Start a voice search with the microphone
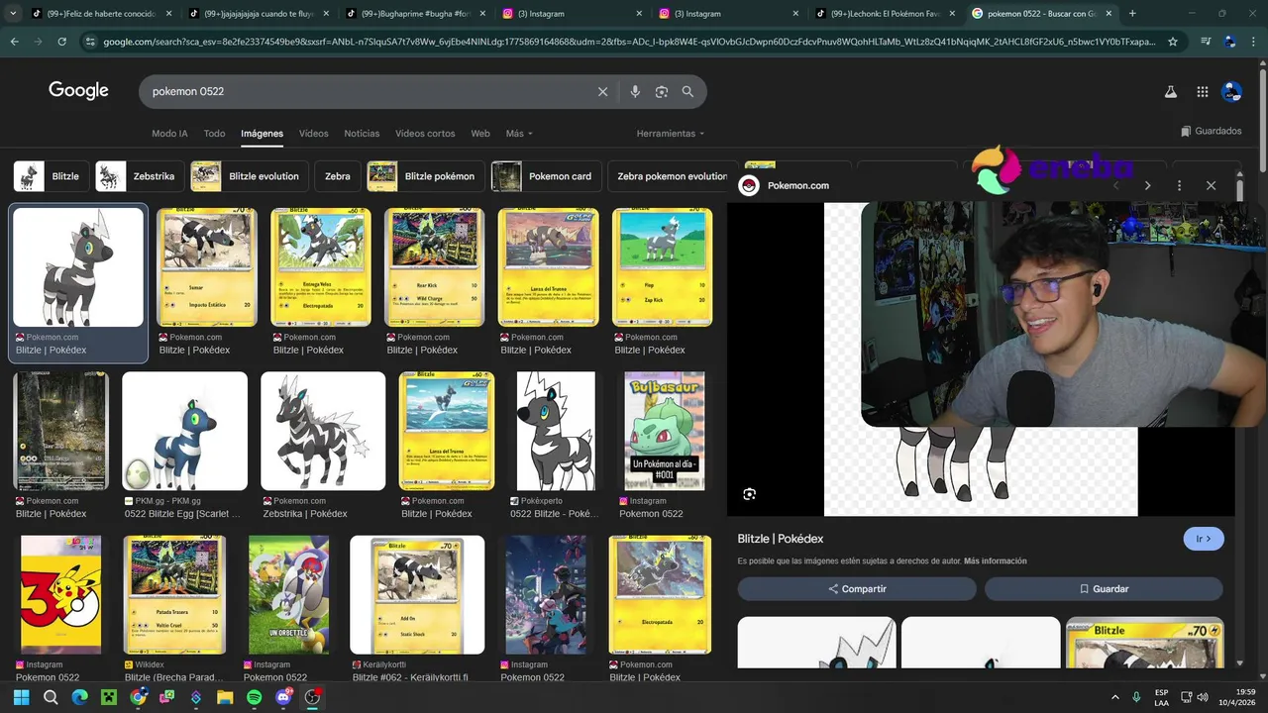 [x=635, y=91]
